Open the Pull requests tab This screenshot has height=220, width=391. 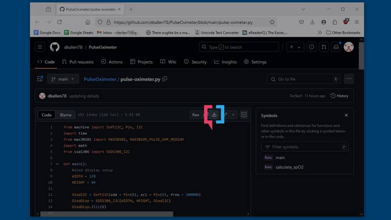78,62
